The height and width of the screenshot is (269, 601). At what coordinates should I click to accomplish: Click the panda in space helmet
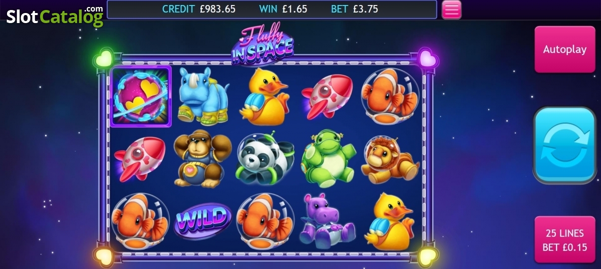pos(262,159)
